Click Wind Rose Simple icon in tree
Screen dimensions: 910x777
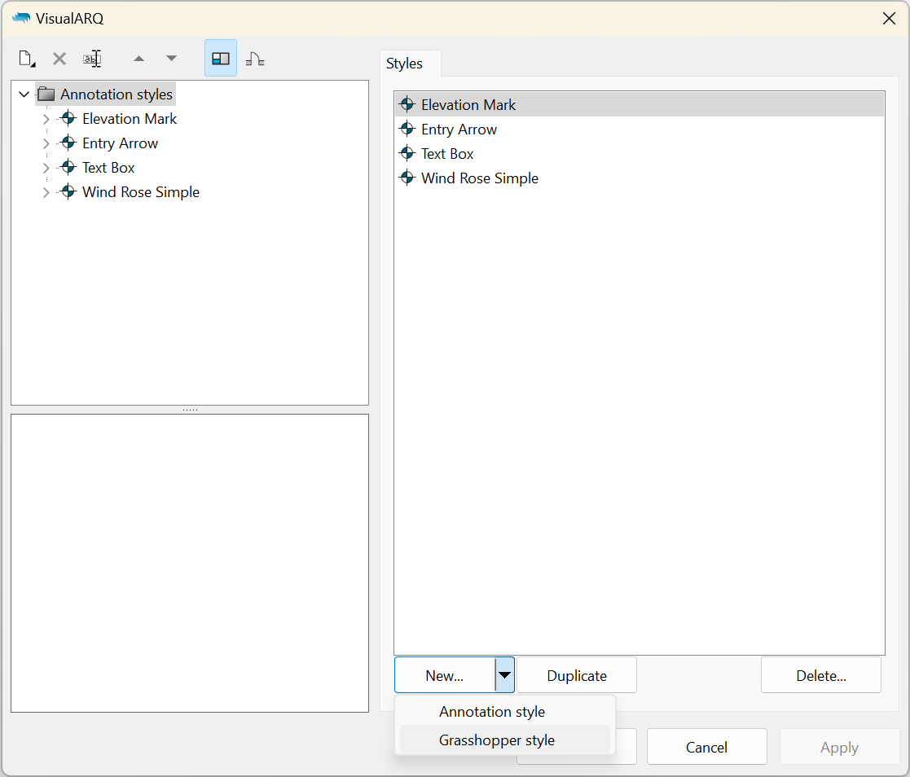click(68, 191)
